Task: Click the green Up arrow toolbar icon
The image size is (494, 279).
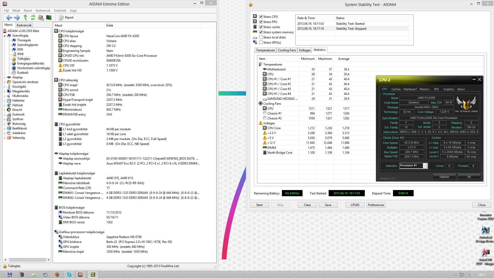Action: pos(25,18)
